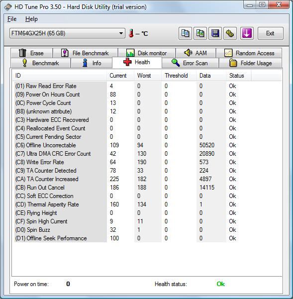Switch to the Info tab

(x=92, y=63)
